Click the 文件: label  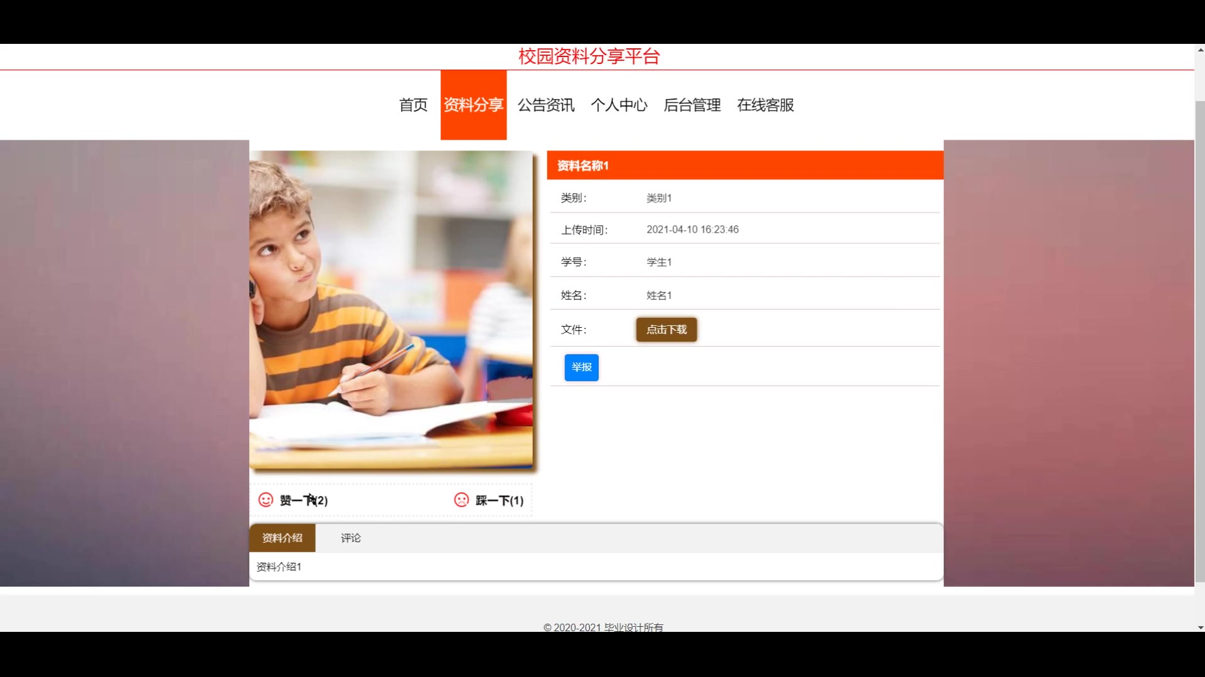click(574, 330)
